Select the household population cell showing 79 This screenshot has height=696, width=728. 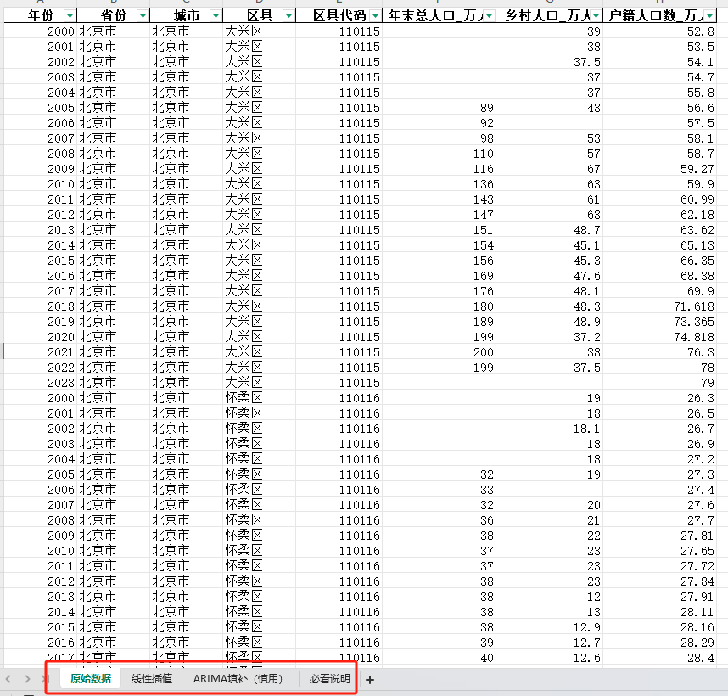pyautogui.click(x=659, y=383)
